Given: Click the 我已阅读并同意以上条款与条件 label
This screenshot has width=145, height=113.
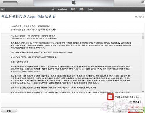Looking at the screenshot, I should pyautogui.click(x=127, y=97).
